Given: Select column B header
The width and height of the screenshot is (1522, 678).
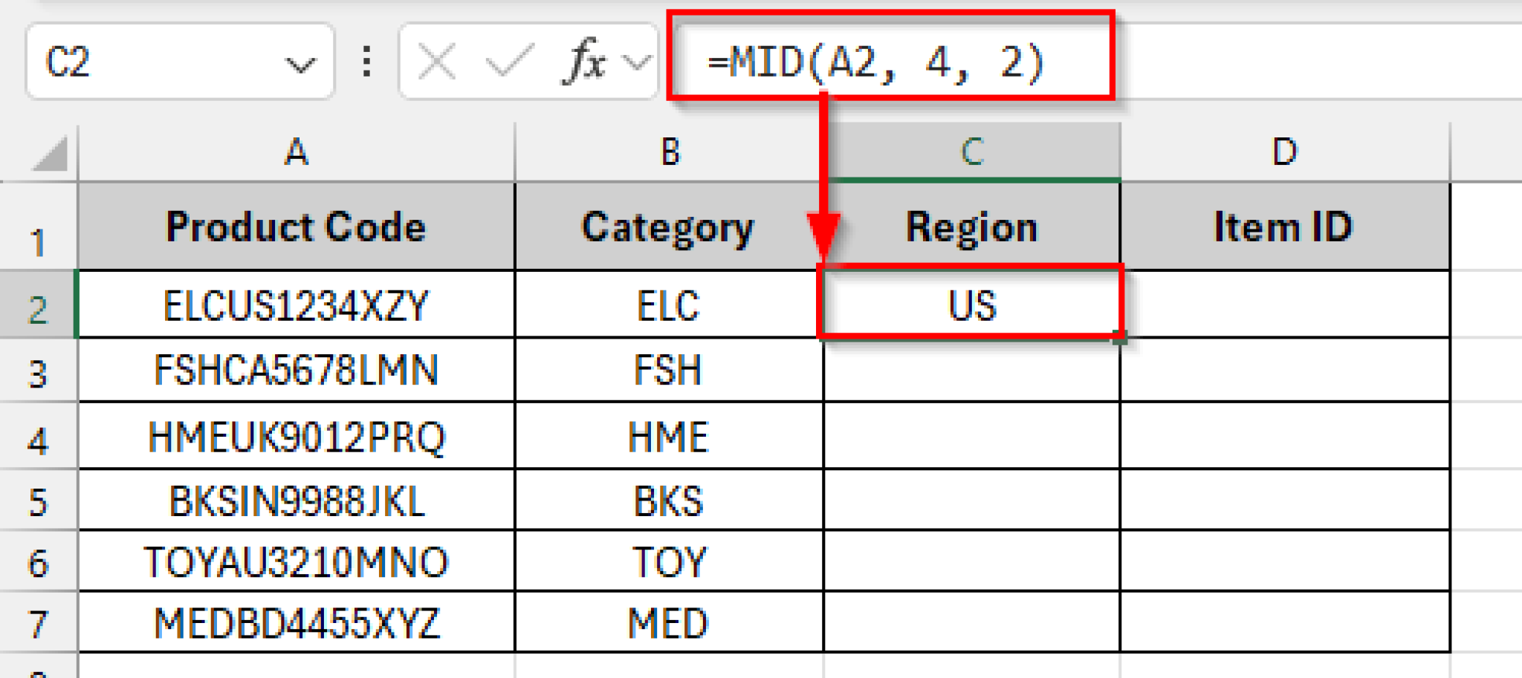Looking at the screenshot, I should coord(669,152).
